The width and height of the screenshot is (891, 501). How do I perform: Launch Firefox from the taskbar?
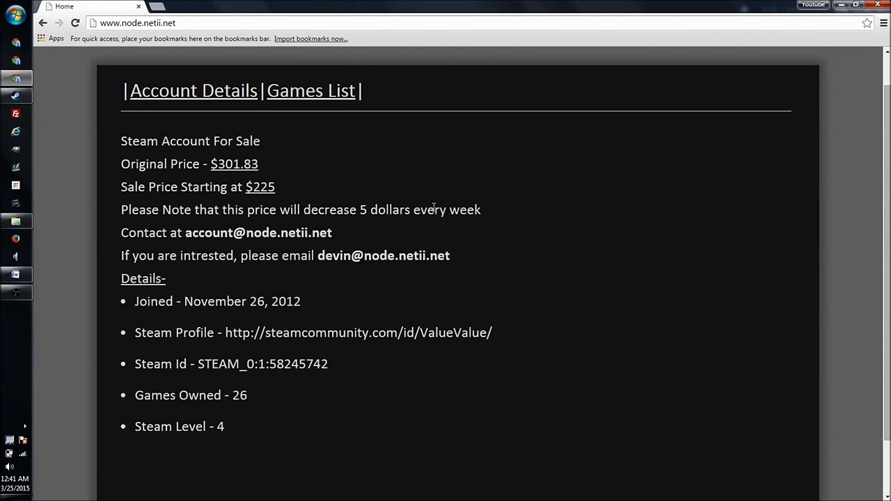pos(15,239)
